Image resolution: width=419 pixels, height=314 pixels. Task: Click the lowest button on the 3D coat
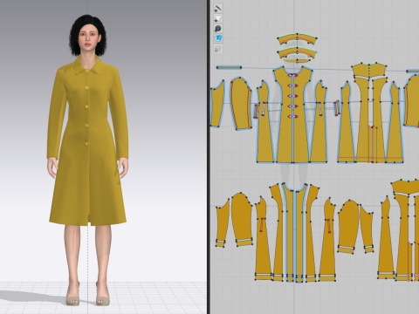[x=86, y=143]
